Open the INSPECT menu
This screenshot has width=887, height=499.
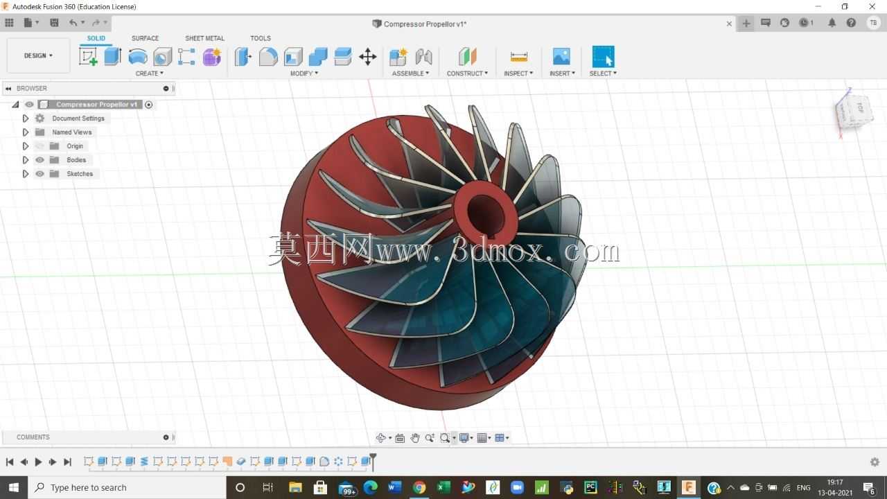518,73
